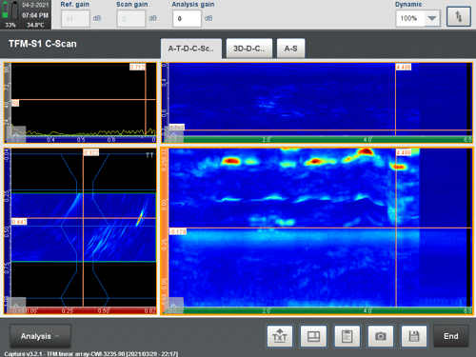Take a screenshot with camera icon
Viewport: 476px width, 357px height.
[x=381, y=336]
